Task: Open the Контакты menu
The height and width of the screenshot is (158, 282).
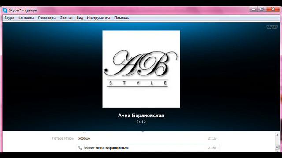Action: coord(26,18)
